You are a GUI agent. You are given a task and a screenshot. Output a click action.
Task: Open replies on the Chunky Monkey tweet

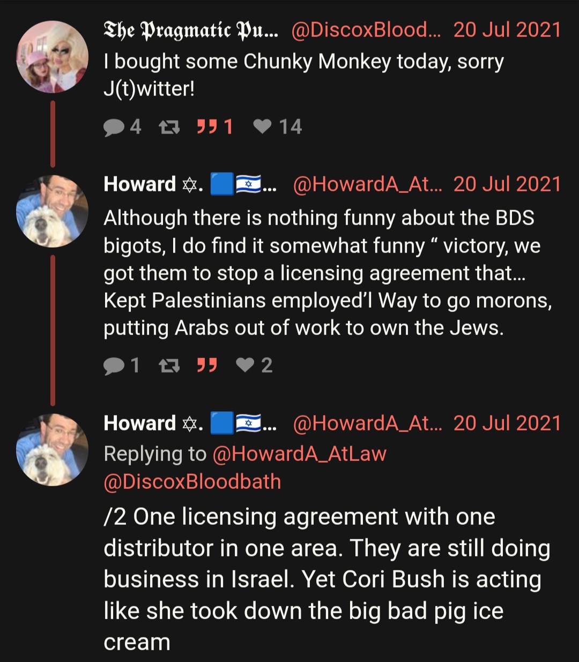(x=122, y=127)
